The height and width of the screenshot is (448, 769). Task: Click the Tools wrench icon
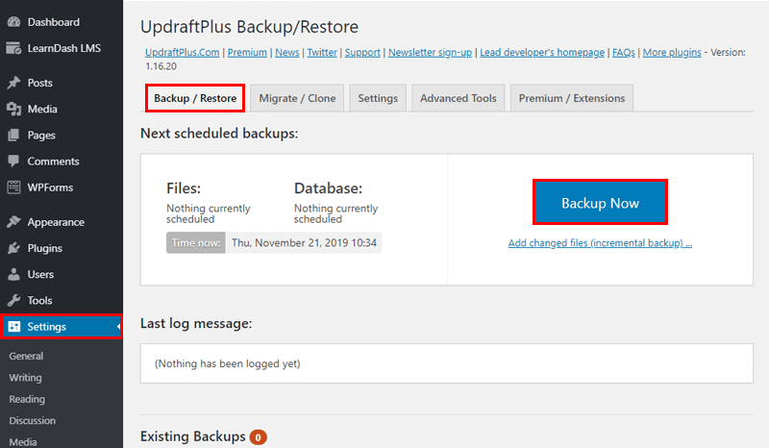[13, 300]
